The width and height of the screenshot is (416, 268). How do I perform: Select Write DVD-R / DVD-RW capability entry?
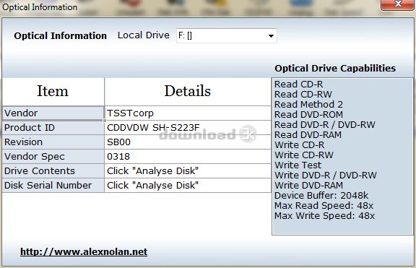[326, 175]
